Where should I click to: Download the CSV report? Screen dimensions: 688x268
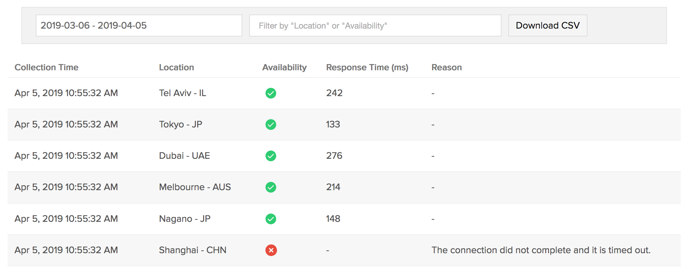548,25
